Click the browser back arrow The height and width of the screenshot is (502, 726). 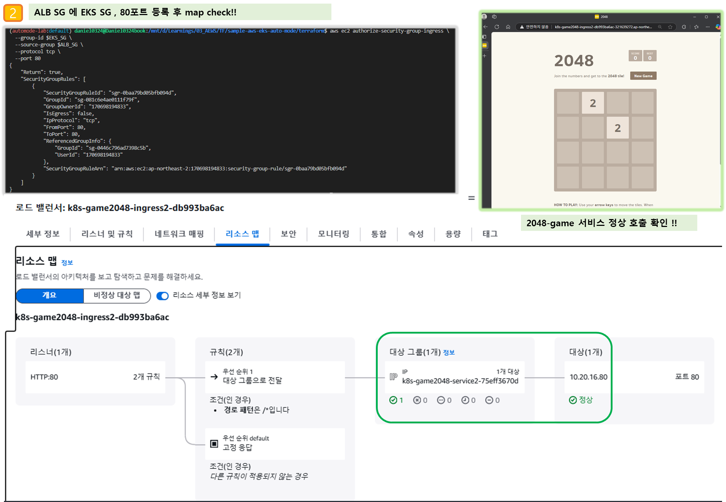pos(485,27)
